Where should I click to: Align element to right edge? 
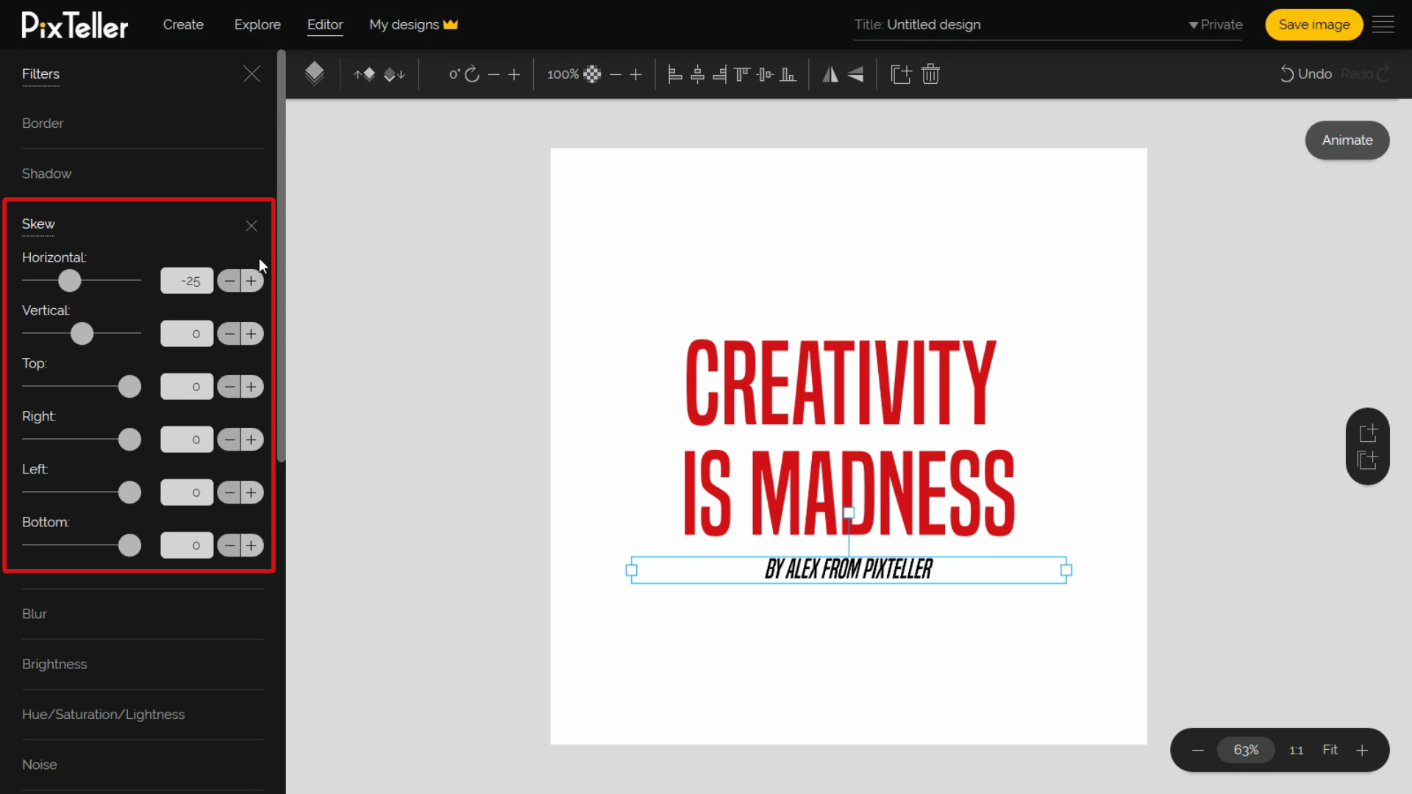click(x=720, y=74)
